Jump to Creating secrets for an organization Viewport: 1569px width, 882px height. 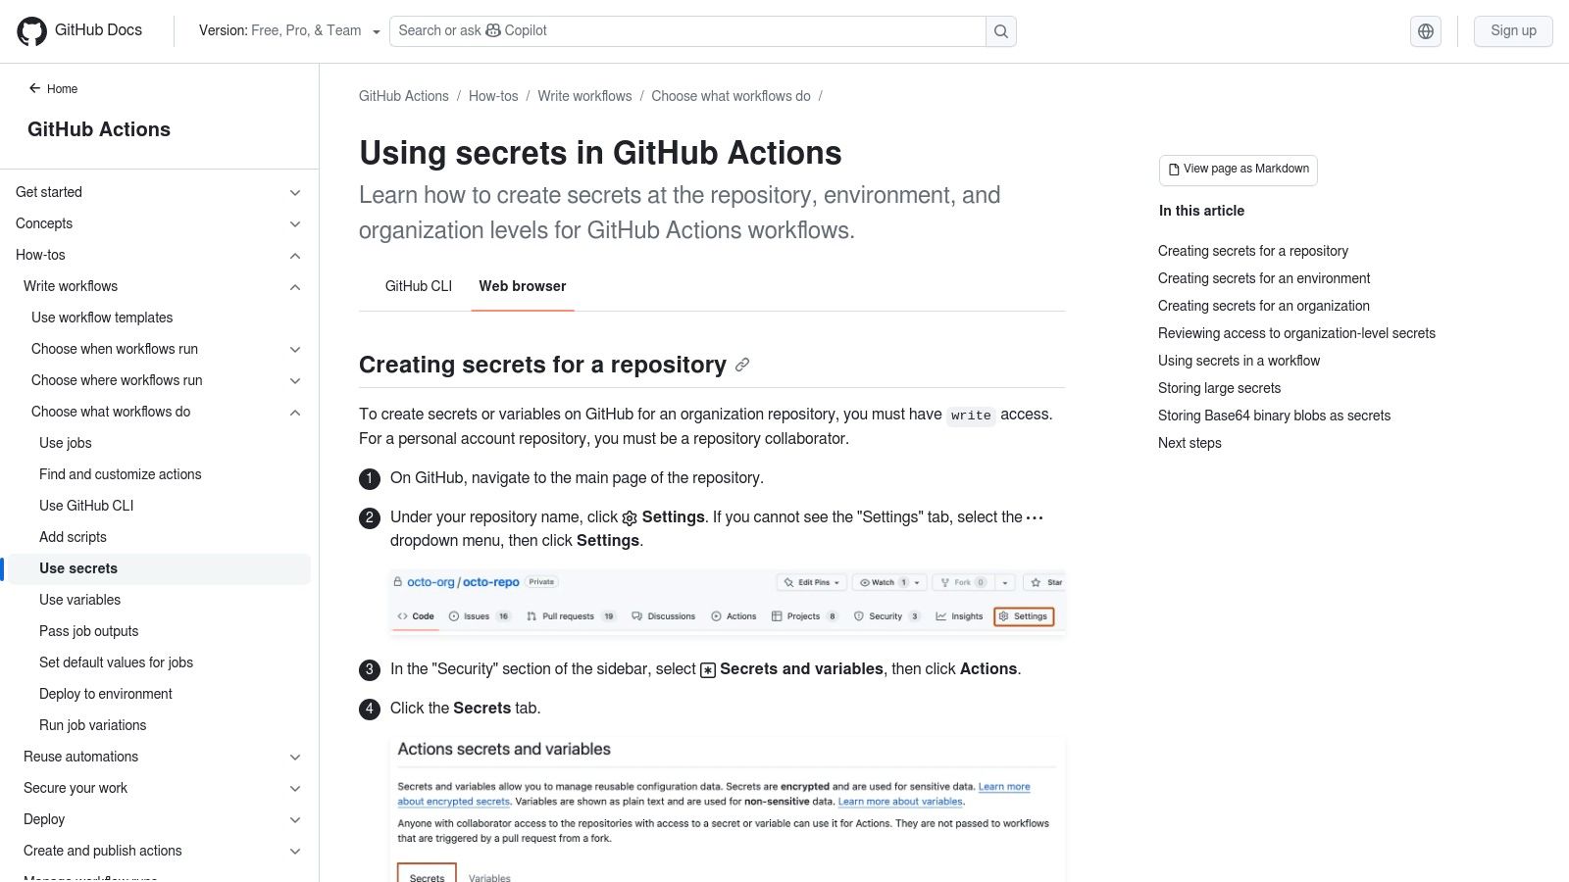(x=1264, y=306)
